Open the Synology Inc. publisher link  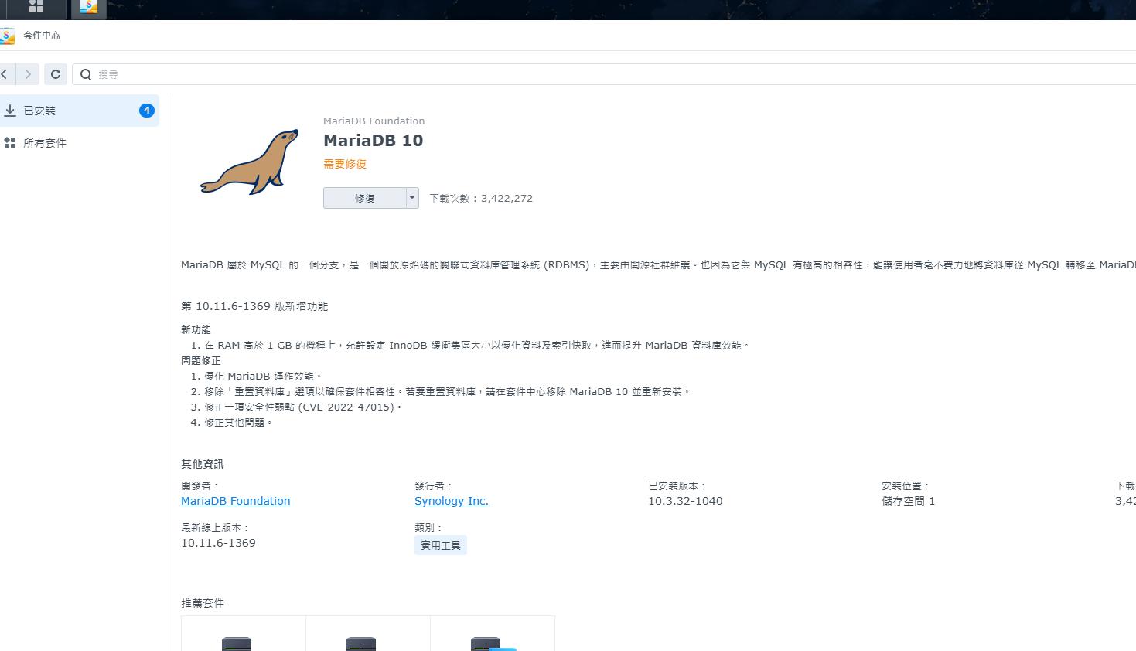(452, 501)
